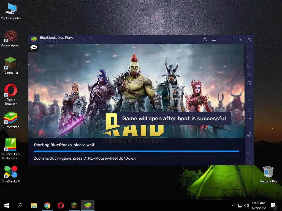Click the BlueStacks App Player title text
282x211 pixels.
click(x=57, y=37)
